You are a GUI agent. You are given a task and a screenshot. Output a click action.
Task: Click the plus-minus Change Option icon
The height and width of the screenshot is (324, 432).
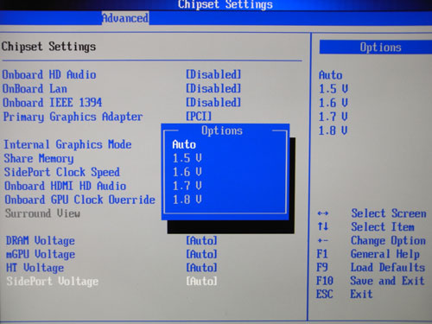coord(322,240)
